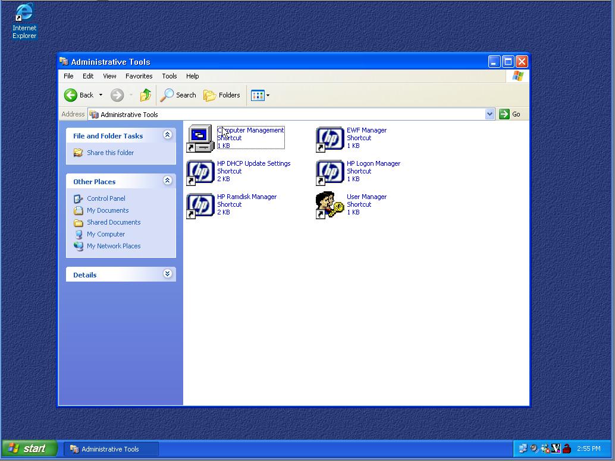Go back with the Back button
This screenshot has width=615, height=461.
79,95
